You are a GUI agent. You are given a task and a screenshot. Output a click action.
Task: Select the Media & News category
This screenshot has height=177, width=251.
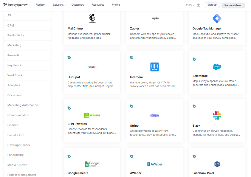[x=27, y=165]
